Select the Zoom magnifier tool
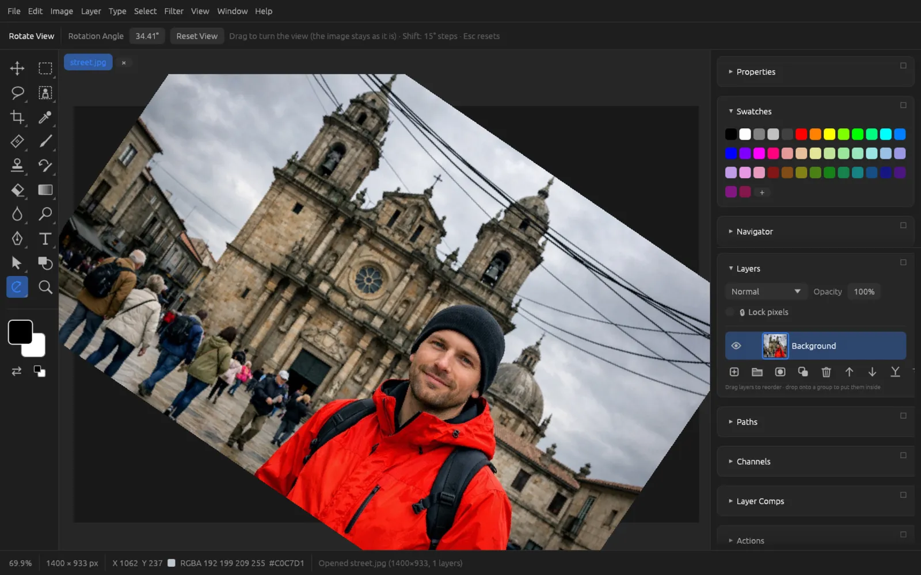Screen dimensions: 921x575 [x=45, y=287]
